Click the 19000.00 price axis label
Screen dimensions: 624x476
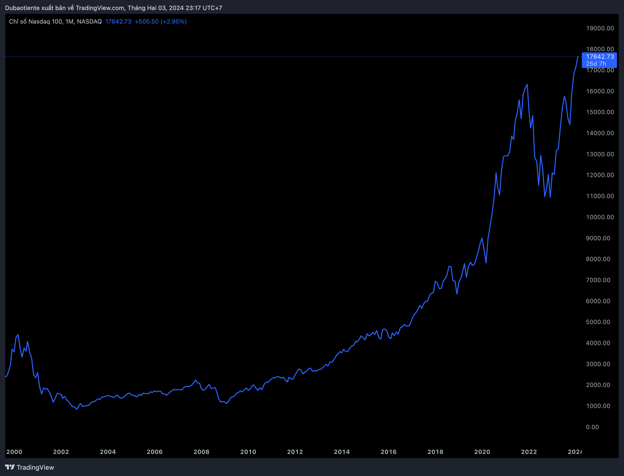(600, 28)
